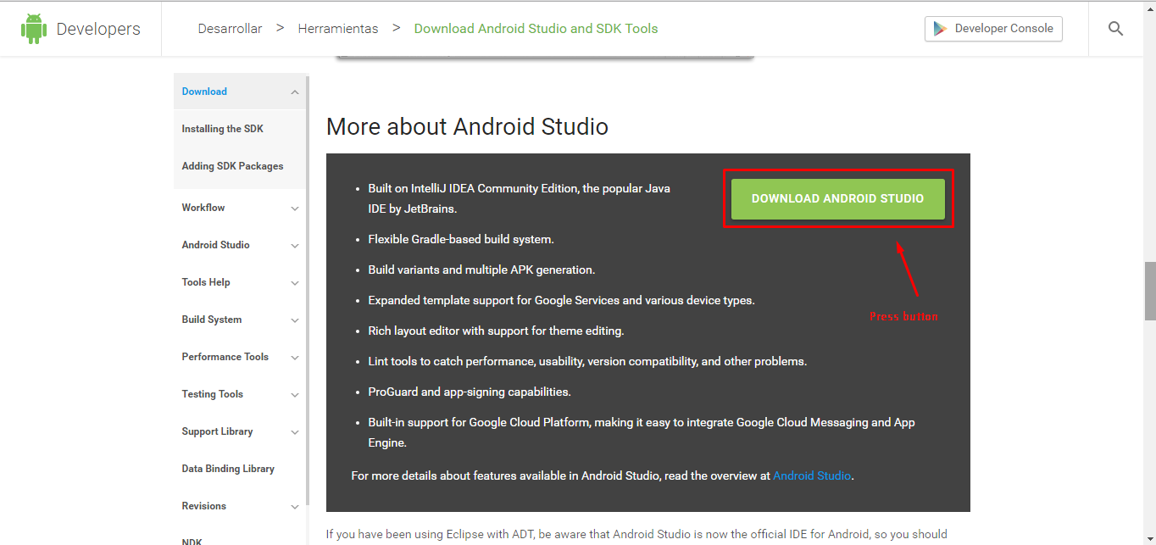Open Adding SDK Packages page
The height and width of the screenshot is (545, 1156).
(232, 166)
